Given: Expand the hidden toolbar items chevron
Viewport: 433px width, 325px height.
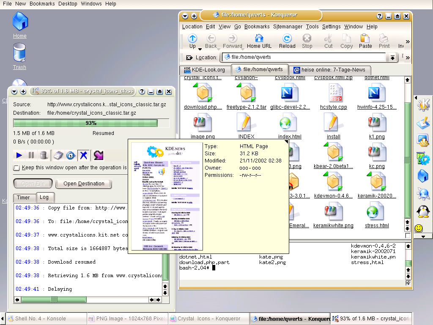Looking at the screenshot, I should (x=408, y=41).
